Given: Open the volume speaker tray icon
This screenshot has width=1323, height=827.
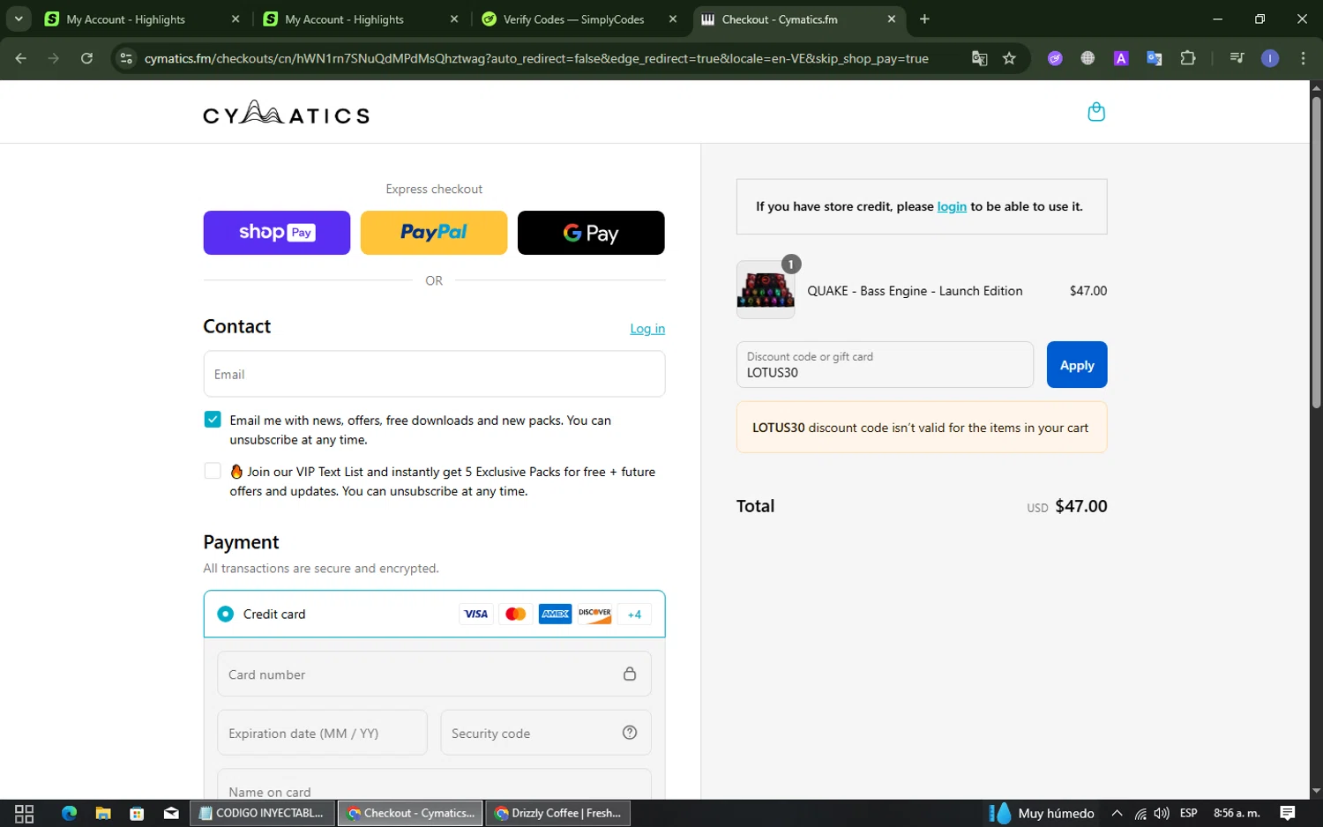Looking at the screenshot, I should click(x=1162, y=813).
